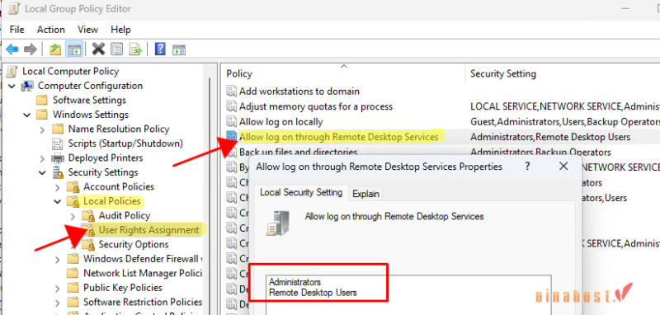Image resolution: width=660 pixels, height=315 pixels.
Task: Click the policy icon beside Add workstations to domain
Action: 232,92
